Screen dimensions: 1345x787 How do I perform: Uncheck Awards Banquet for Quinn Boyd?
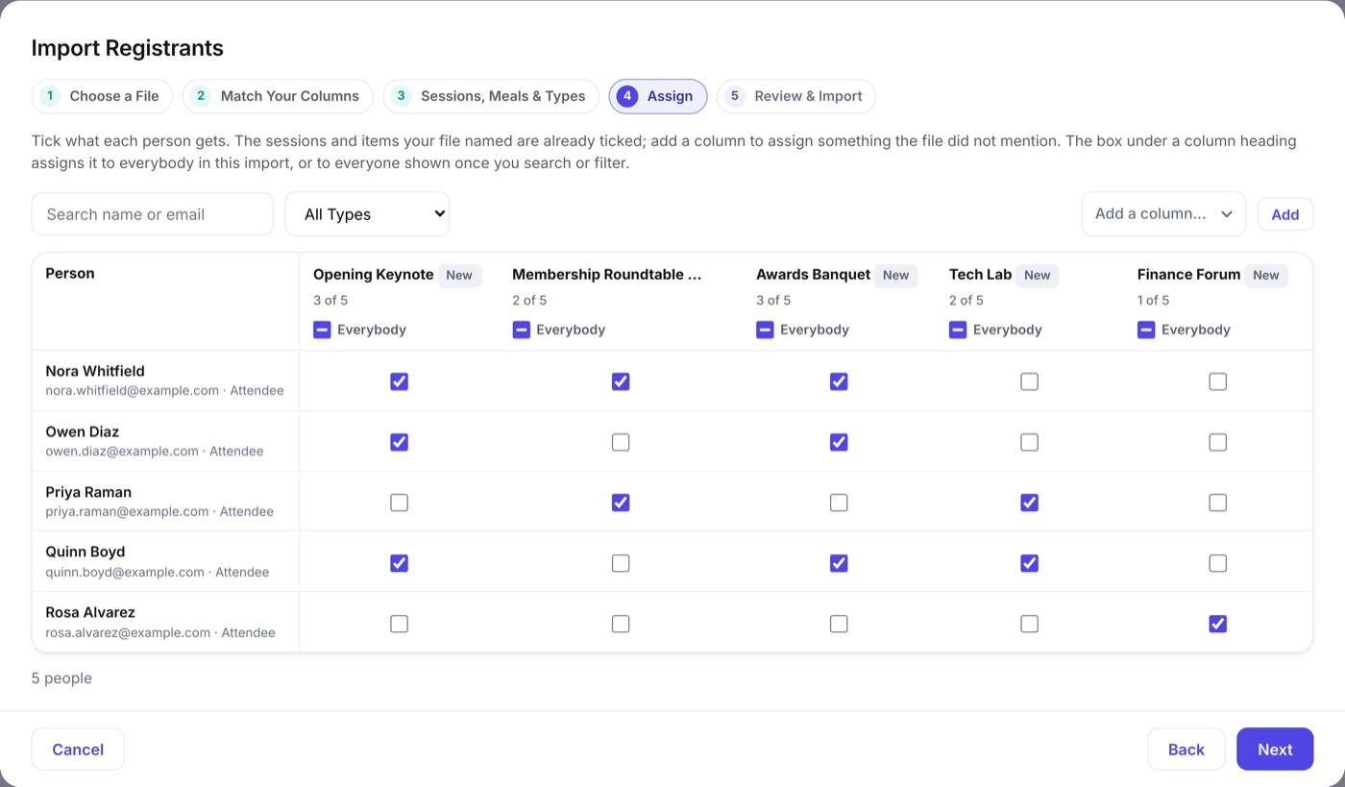[x=839, y=563]
